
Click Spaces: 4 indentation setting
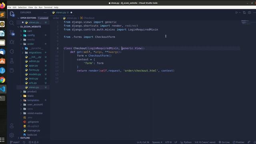tap(157, 142)
